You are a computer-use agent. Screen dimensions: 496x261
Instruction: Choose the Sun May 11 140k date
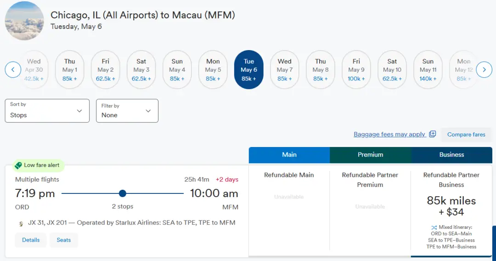(x=428, y=70)
